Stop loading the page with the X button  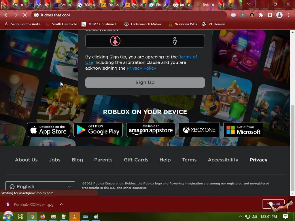25,15
